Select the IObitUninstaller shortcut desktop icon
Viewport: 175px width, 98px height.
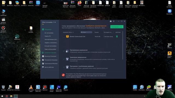click(17, 37)
